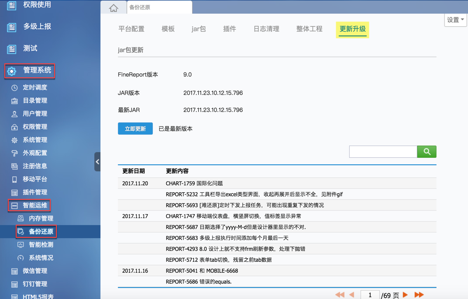Click the 内存管理 icon
This screenshot has width=468, height=299.
pos(21,218)
